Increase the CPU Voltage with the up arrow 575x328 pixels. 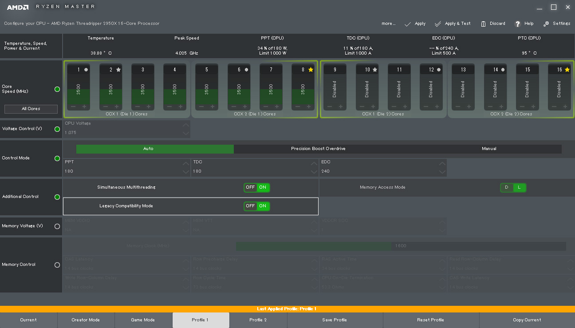[x=185, y=125]
